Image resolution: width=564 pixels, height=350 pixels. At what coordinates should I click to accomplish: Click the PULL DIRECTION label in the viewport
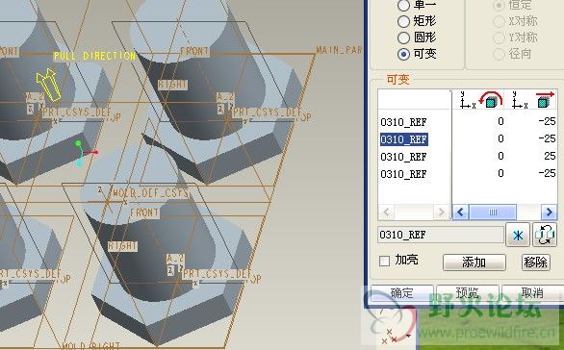(94, 56)
